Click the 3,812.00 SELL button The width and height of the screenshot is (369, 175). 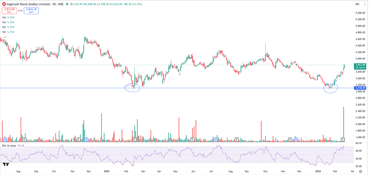[9, 10]
